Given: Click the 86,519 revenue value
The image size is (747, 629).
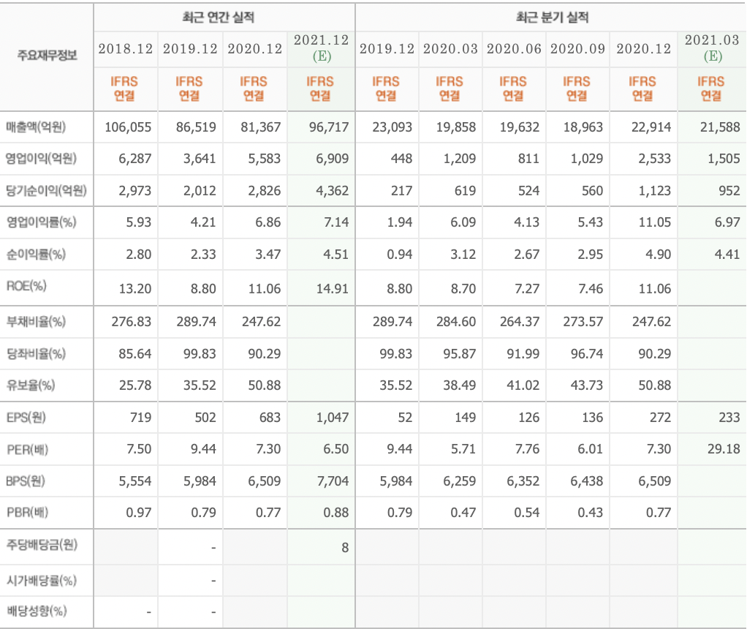Looking at the screenshot, I should [x=196, y=127].
